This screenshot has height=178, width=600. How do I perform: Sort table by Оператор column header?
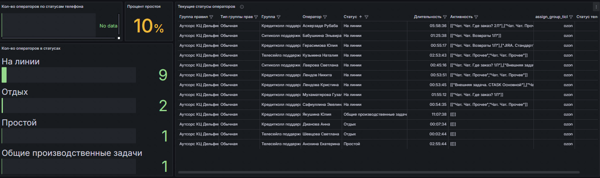312,17
